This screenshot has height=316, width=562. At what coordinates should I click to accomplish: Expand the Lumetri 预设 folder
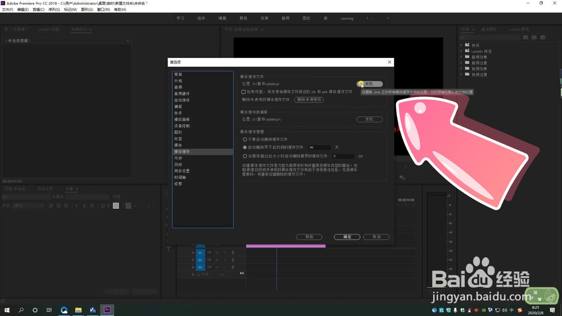(461, 51)
